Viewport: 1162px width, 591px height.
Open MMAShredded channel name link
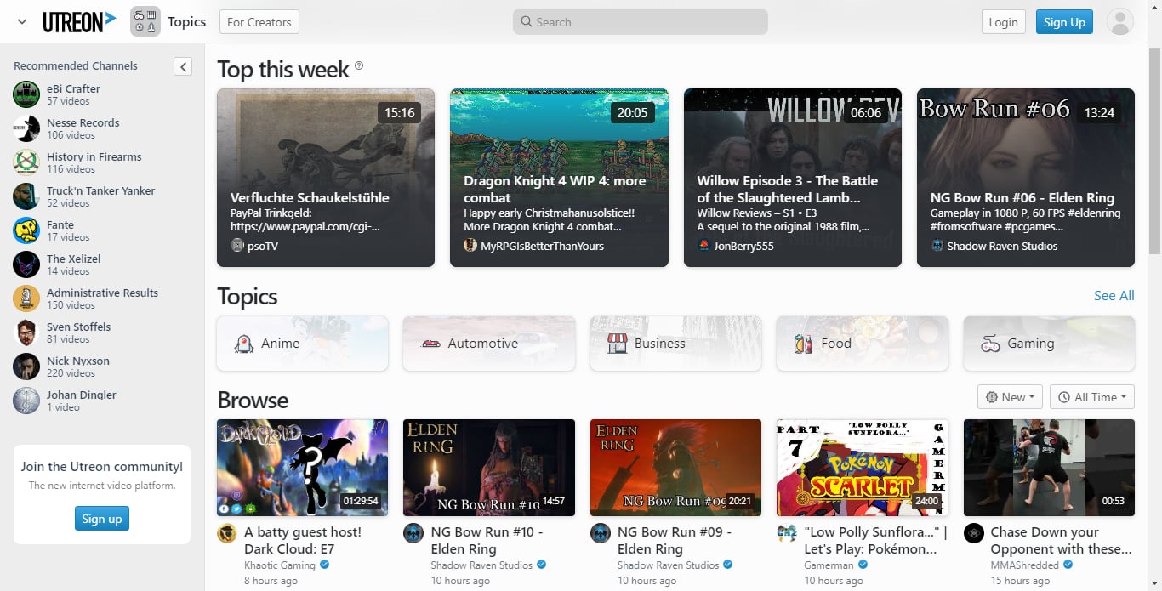[1025, 565]
